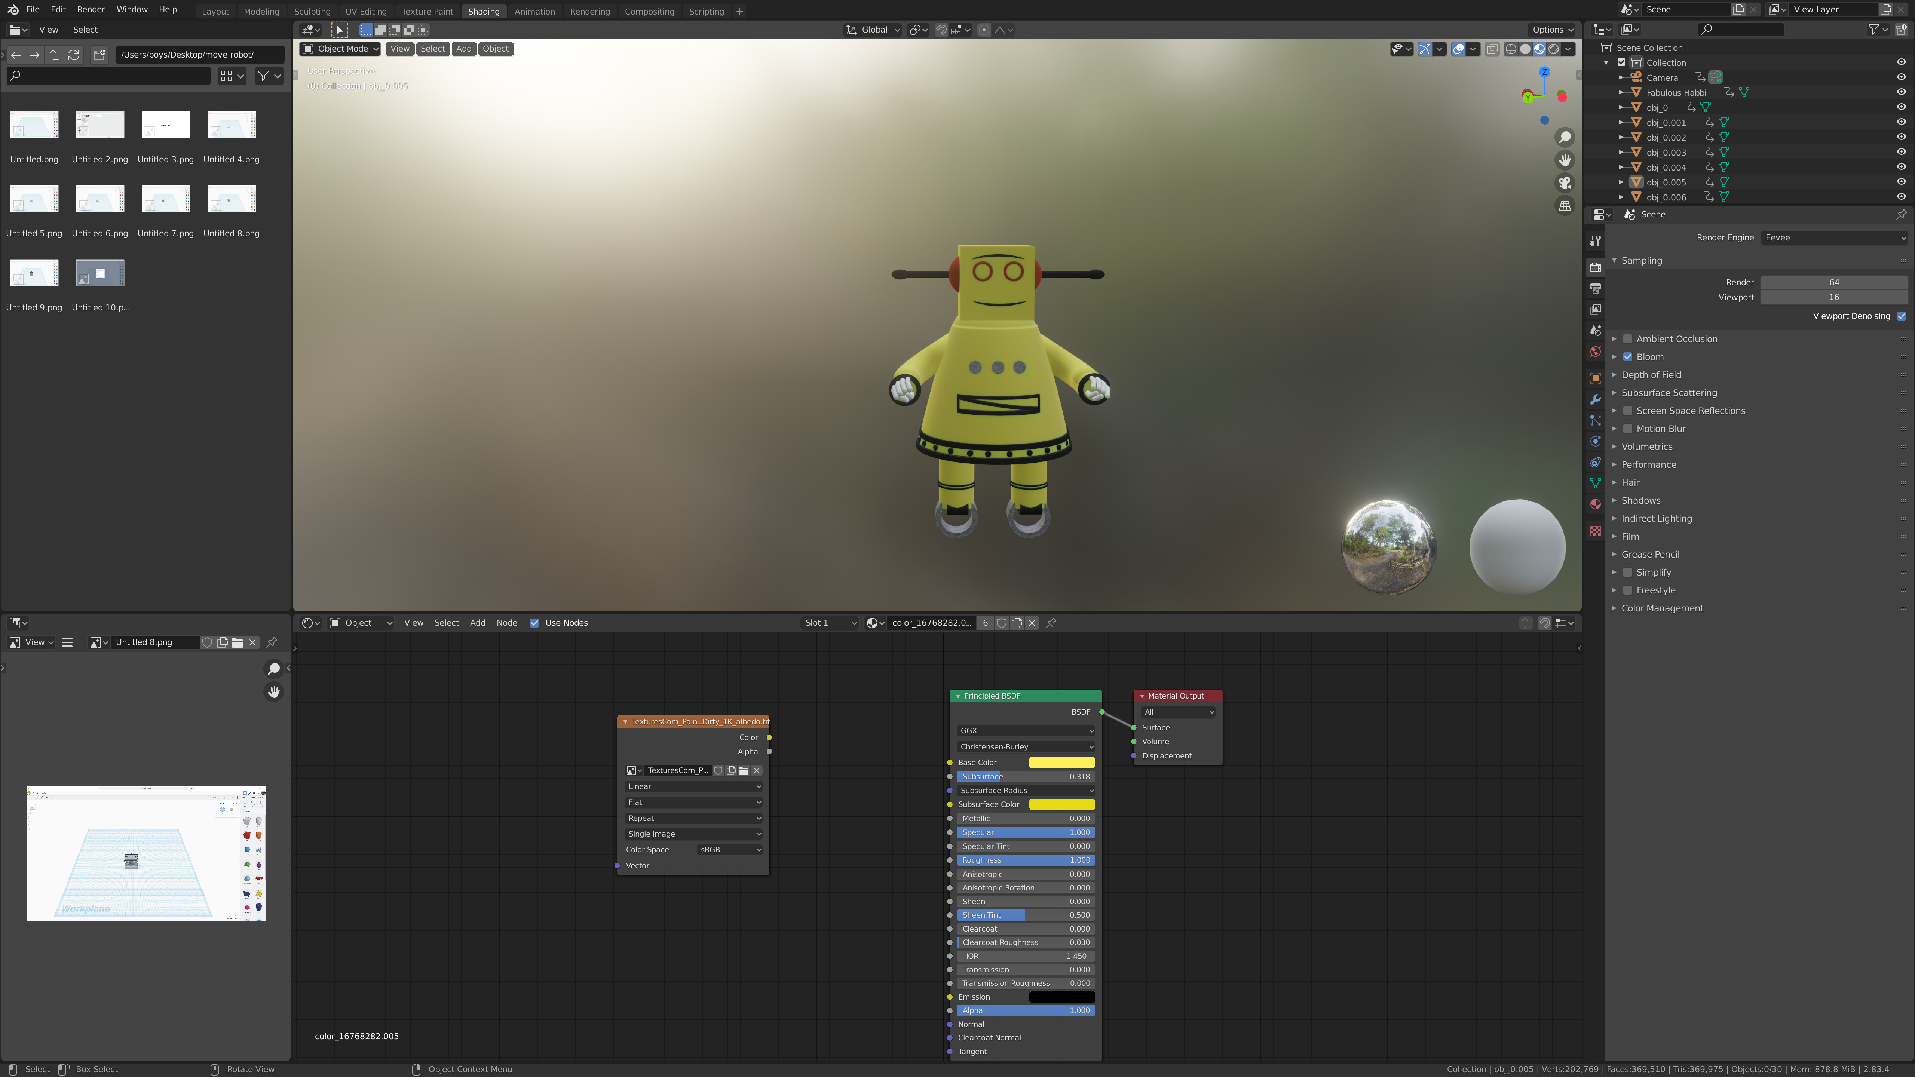Select the pan hand tool in viewport
This screenshot has width=1915, height=1077.
(1565, 160)
